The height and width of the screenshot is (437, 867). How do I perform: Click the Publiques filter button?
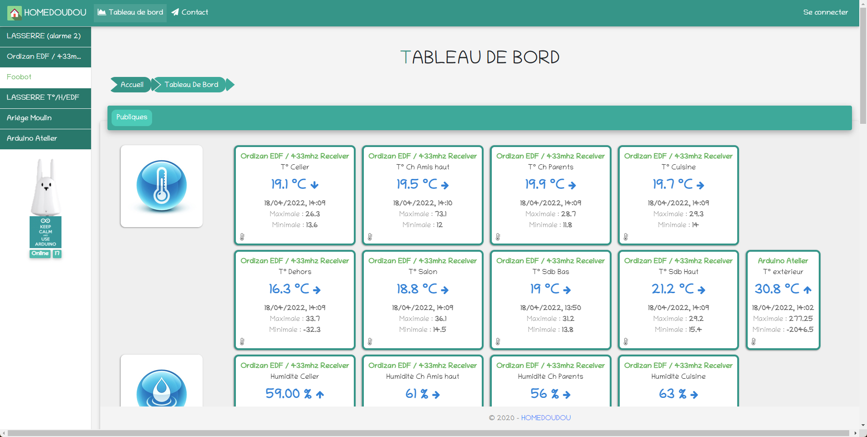(132, 117)
